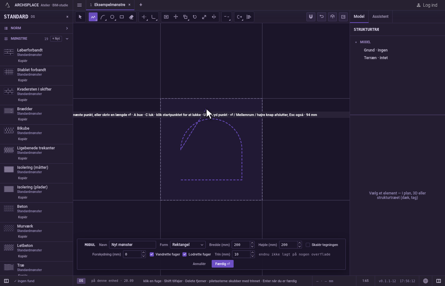Click the move tool icon
Viewport: 445px width, 286px height.
tap(176, 17)
